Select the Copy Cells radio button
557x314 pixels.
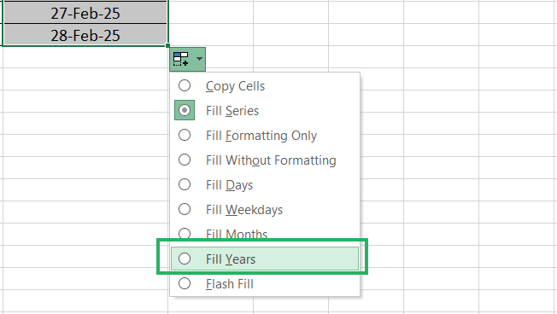click(185, 85)
